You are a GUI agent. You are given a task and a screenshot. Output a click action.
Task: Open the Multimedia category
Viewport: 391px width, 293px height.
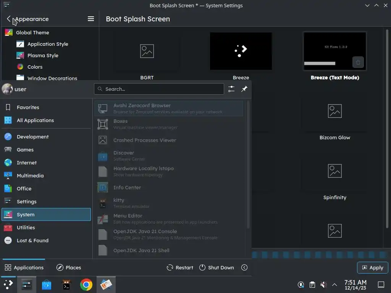pos(46,175)
